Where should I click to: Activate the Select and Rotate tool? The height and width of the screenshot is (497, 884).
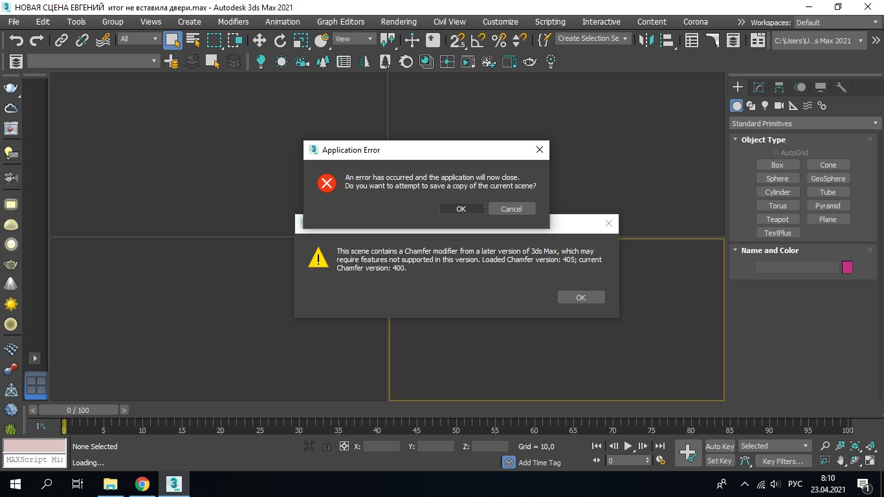(280, 40)
